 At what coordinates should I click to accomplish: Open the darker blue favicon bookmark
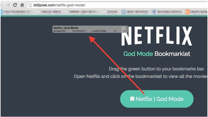(x=154, y=12)
